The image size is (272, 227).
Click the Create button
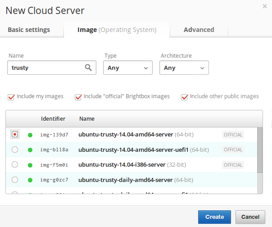pos(214,217)
